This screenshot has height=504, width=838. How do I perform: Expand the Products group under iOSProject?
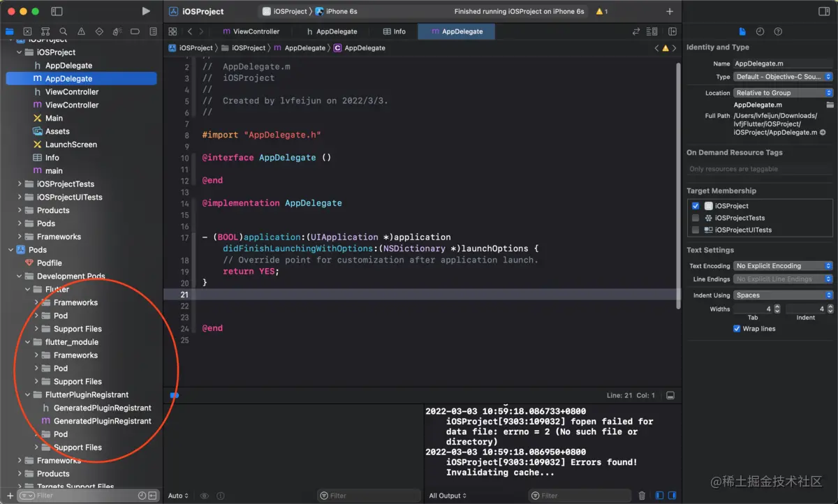(20, 210)
